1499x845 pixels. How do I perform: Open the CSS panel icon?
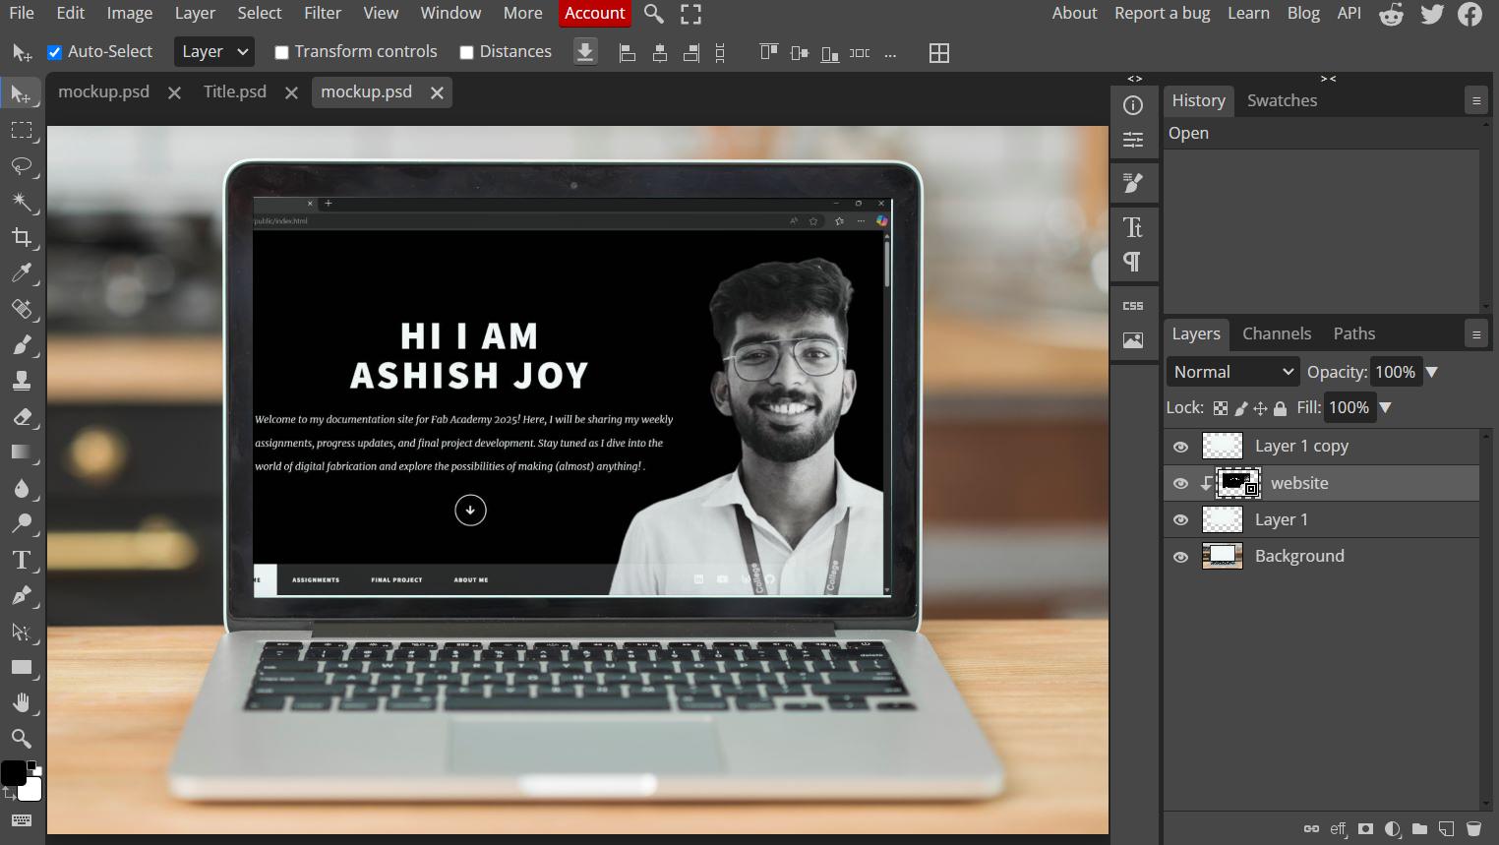1133,306
